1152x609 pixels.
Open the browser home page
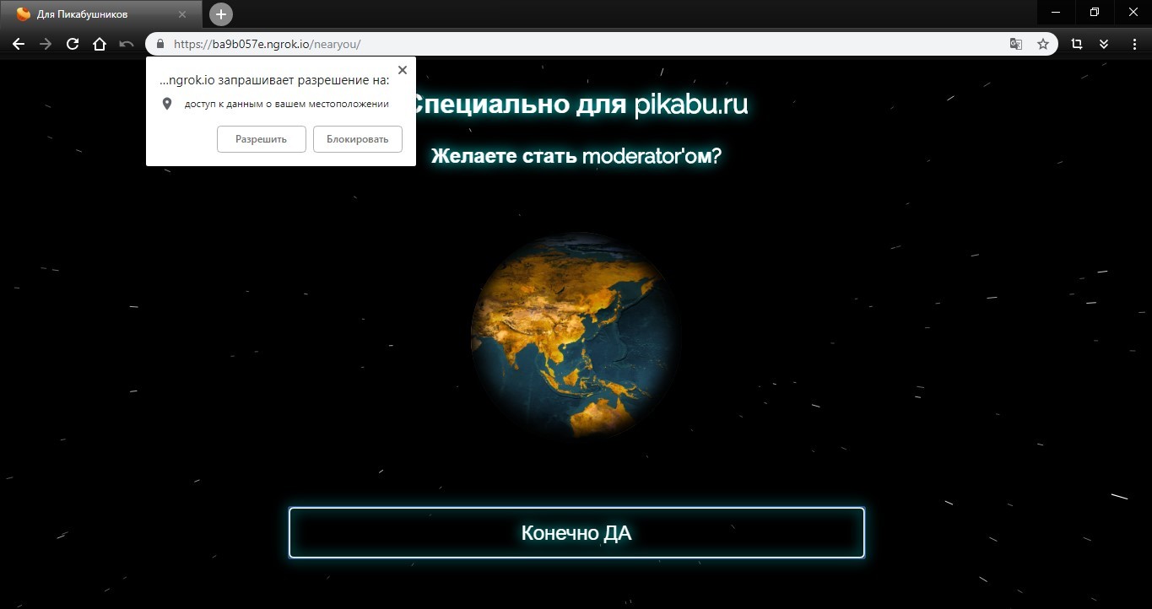(100, 44)
